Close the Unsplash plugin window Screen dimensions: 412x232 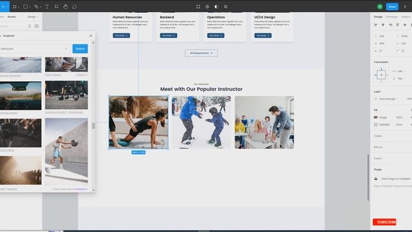tap(91, 35)
